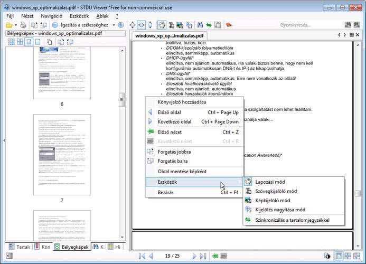
Task: Choose Előző nézet in context menu
Action: (194, 132)
